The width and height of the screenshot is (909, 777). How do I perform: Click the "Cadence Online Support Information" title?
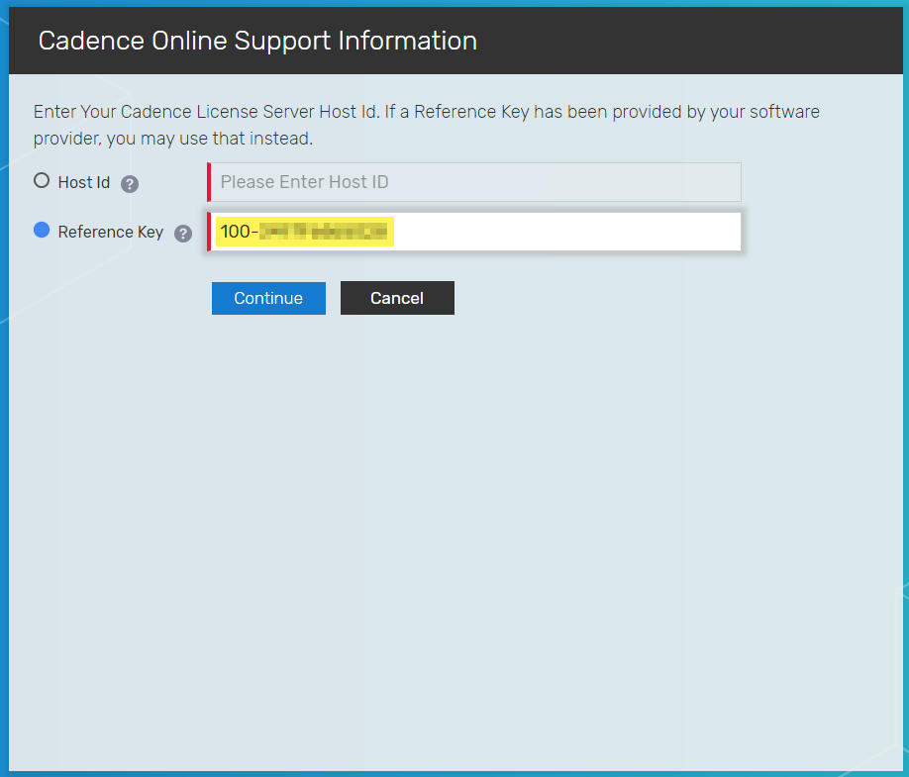coord(257,42)
